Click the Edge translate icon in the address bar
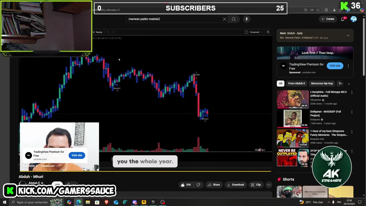 (x=312, y=10)
